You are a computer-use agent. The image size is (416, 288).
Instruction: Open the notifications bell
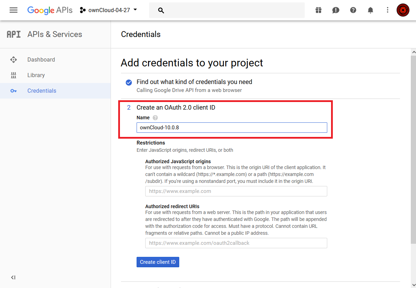coord(370,10)
